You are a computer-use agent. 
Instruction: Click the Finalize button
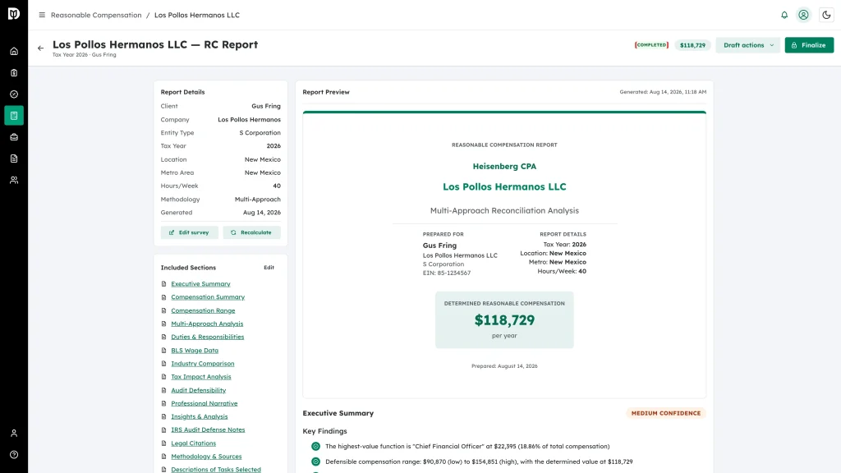click(x=809, y=45)
